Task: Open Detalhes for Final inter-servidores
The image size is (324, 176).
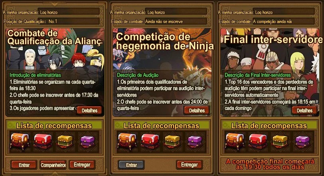Action: tap(304, 110)
